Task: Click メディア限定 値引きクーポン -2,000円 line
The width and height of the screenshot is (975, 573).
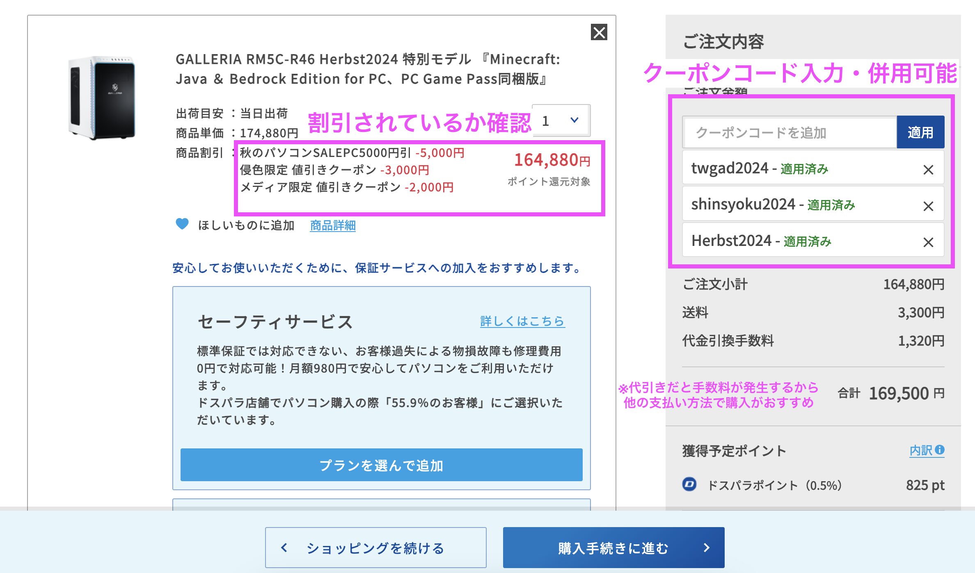Action: (347, 187)
